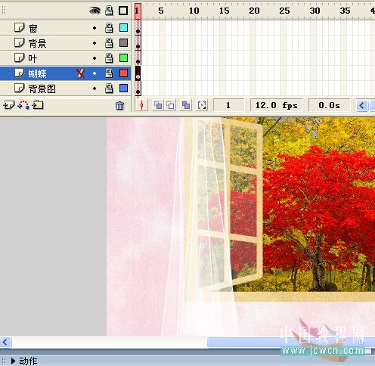This screenshot has width=375, height=366.
Task: Select the 背景 layer name
Action: [x=37, y=43]
